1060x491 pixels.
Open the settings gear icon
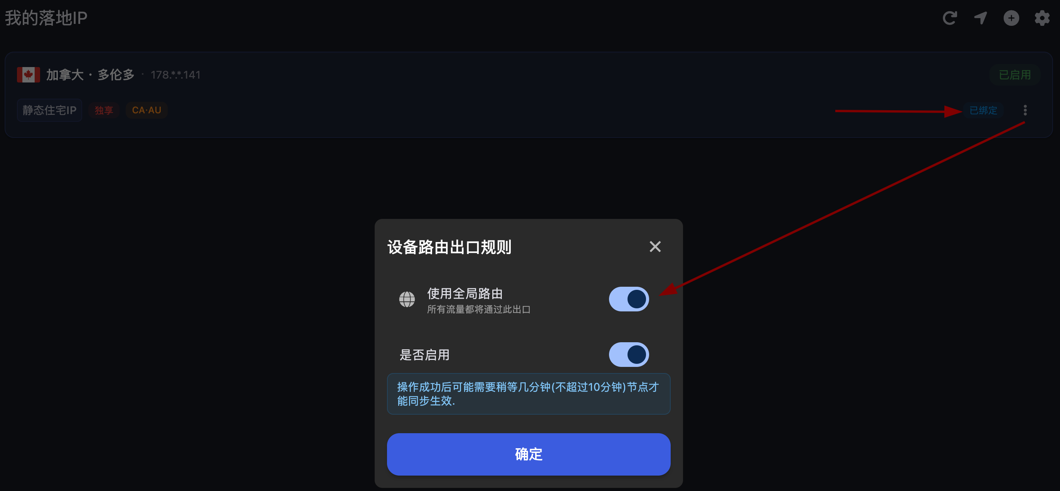coord(1042,18)
